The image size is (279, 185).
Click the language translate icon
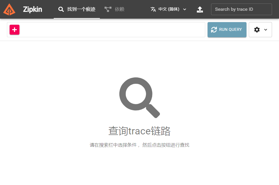click(x=153, y=9)
